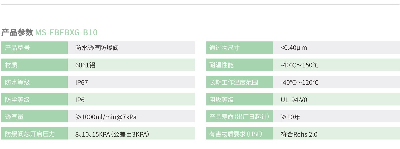Click the model number MS-FBFBXG-B10

click(x=66, y=33)
